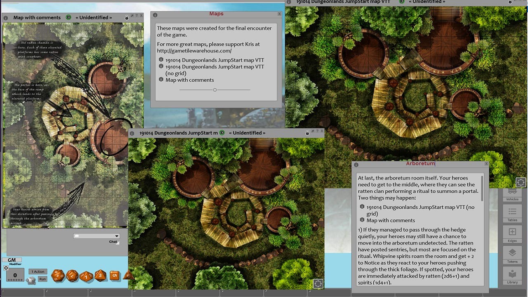The height and width of the screenshot is (297, 528).
Task: Roll the orange six-sided die showing 5
Action: (114, 275)
